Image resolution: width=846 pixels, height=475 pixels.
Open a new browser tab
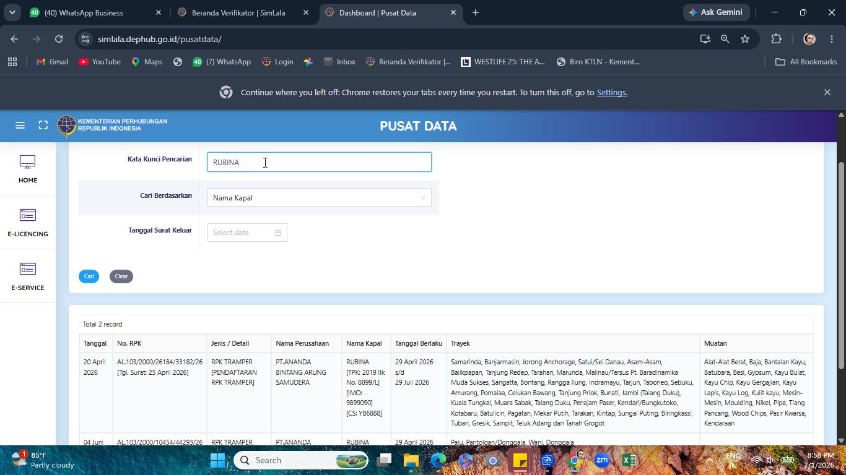click(476, 12)
